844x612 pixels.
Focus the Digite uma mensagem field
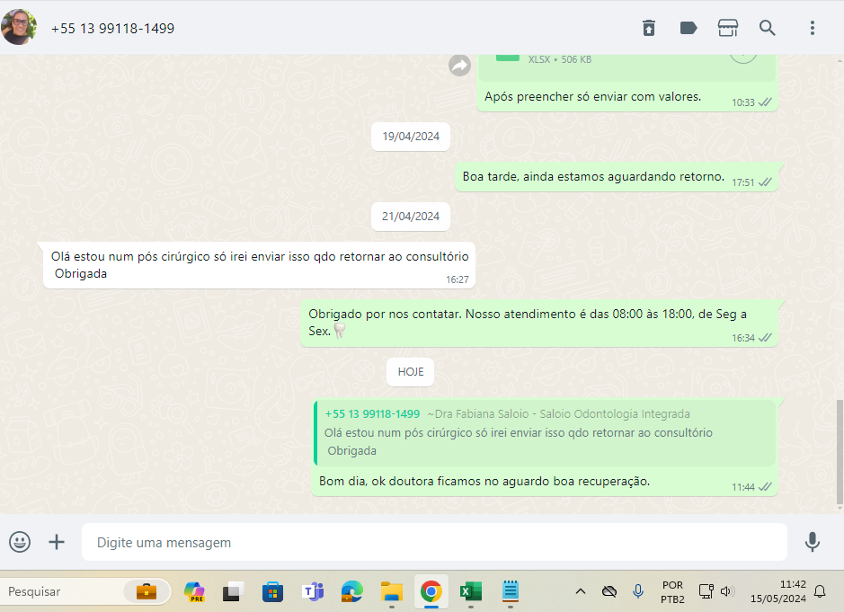pos(434,542)
